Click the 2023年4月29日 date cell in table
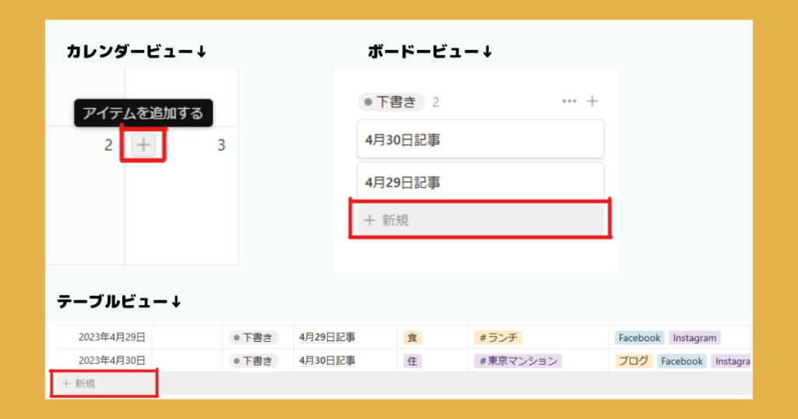 pos(111,337)
